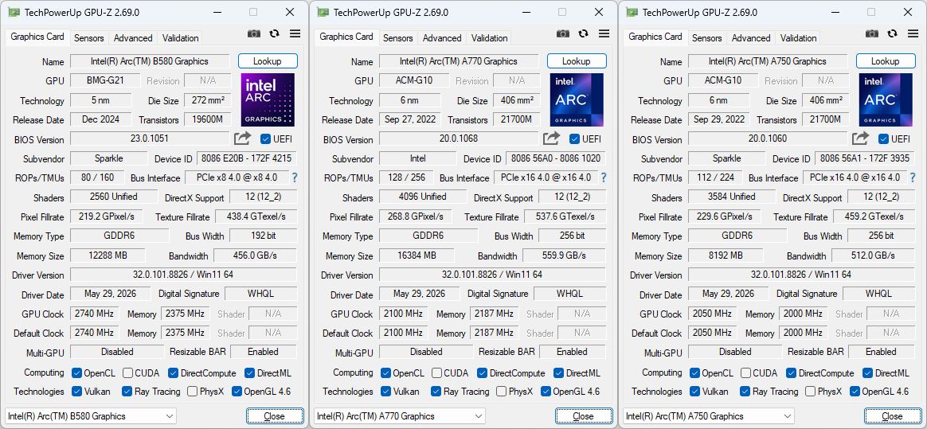
Task: Click BIOS export share icon in A750 window
Action: pos(860,138)
